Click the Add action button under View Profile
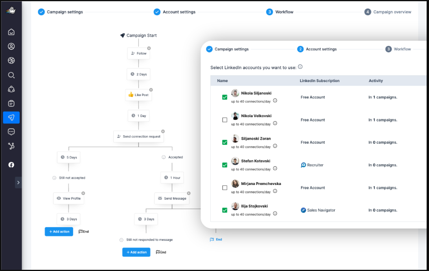429x271 pixels. (x=59, y=231)
